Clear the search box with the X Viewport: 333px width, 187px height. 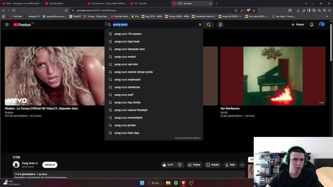(200, 24)
